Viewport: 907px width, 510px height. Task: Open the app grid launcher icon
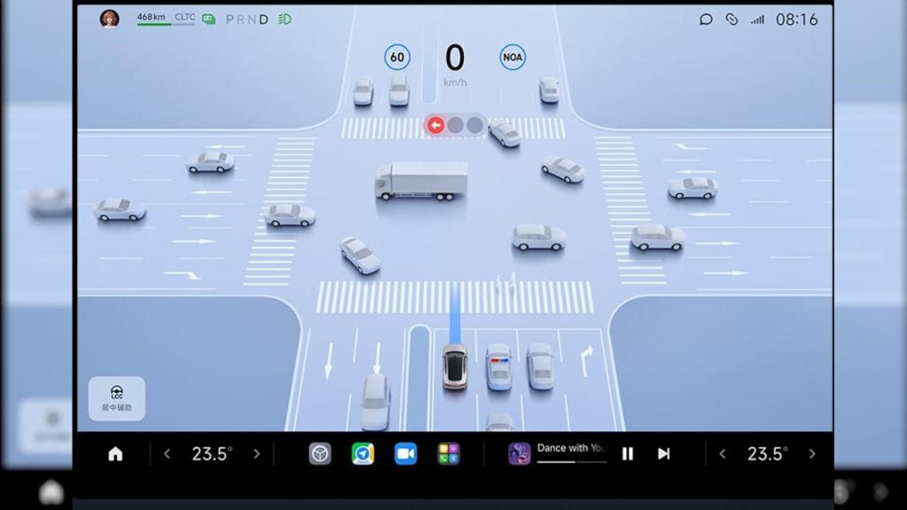click(x=448, y=452)
